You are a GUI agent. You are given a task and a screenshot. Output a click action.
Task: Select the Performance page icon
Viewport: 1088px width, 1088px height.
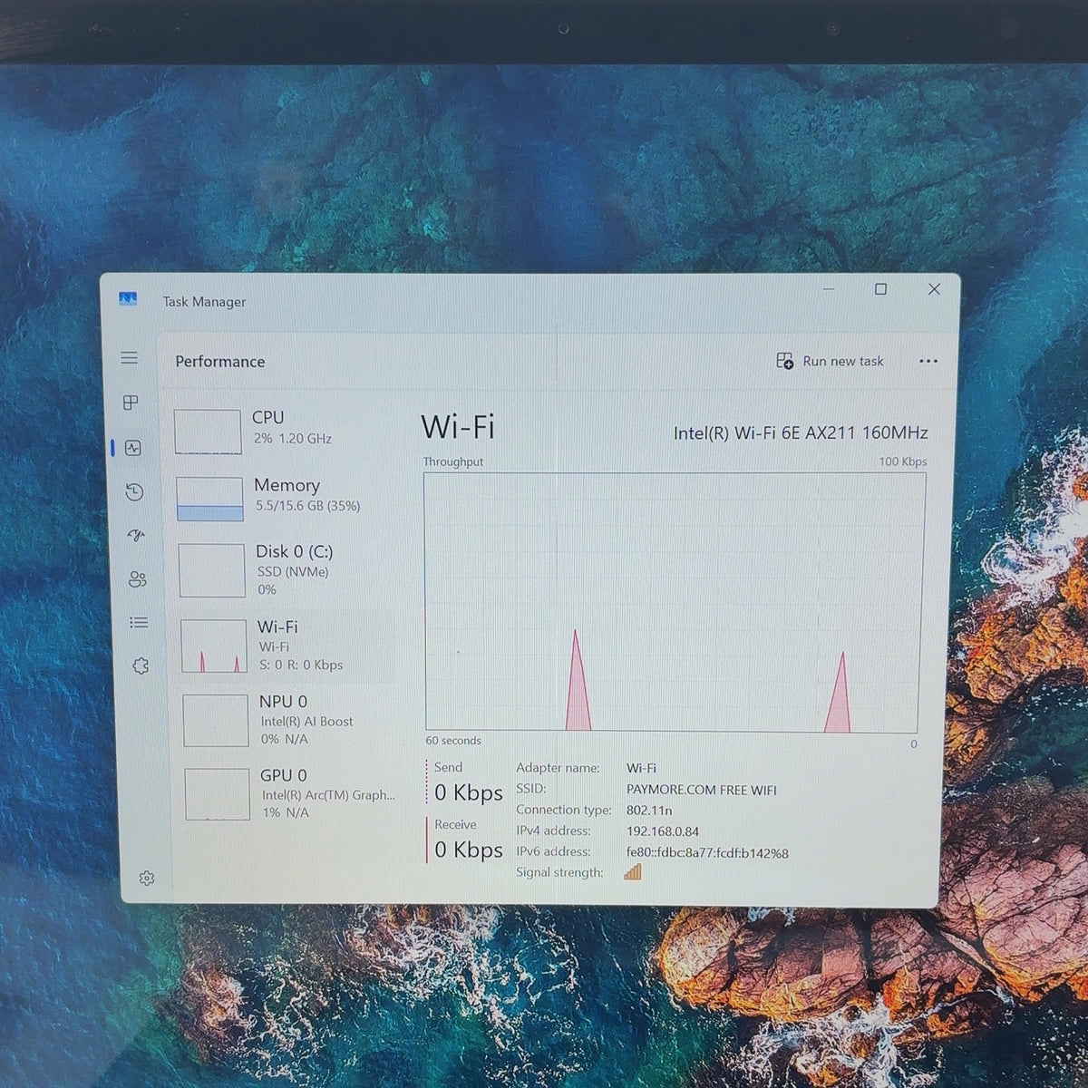point(133,448)
